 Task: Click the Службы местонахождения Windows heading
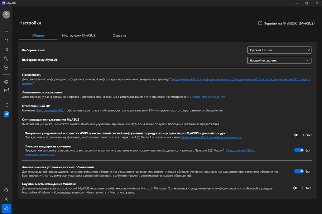pyautogui.click(x=49, y=184)
